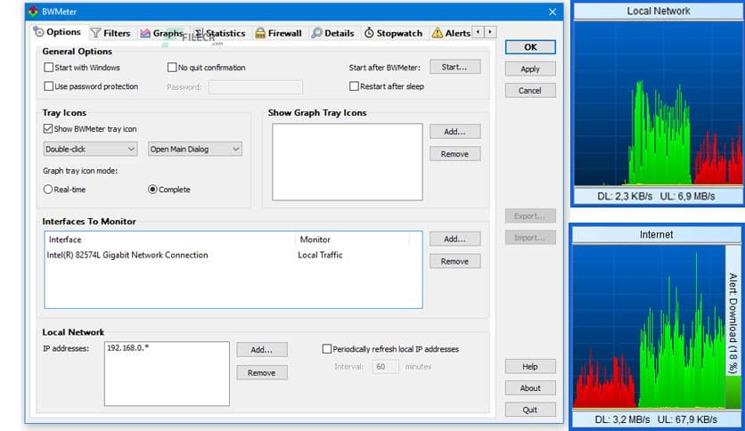Click the Local Network graph window title

point(658,11)
